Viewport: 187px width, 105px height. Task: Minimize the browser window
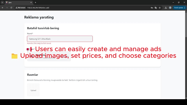pos(173,2)
